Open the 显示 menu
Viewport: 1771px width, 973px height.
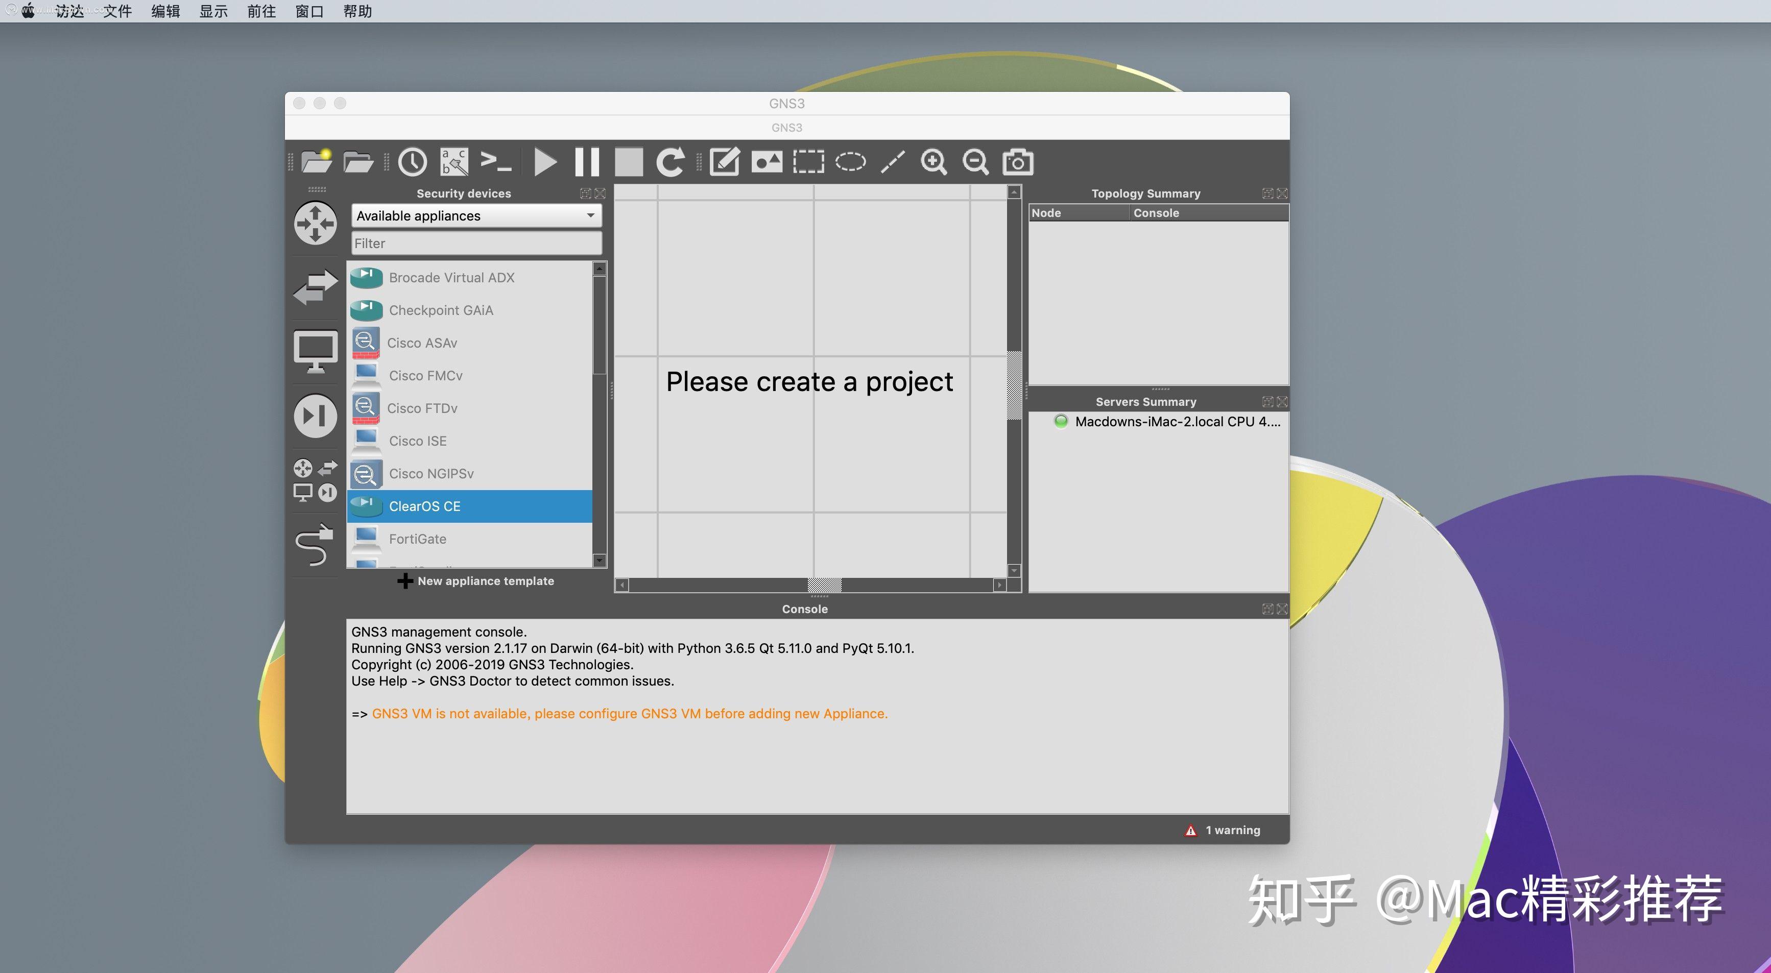(214, 11)
